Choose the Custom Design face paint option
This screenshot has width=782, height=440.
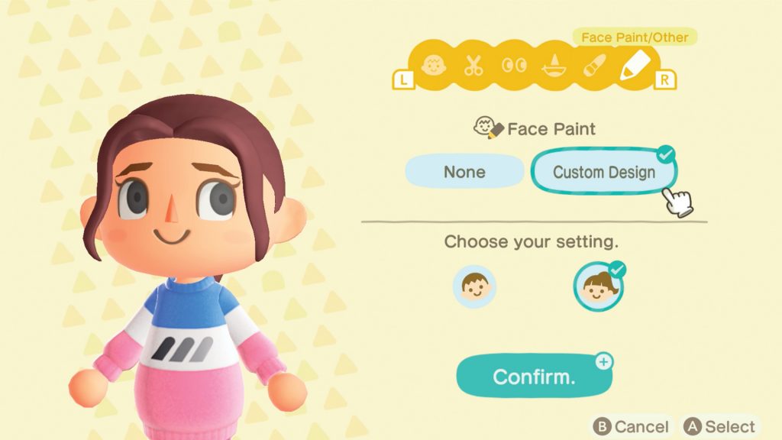(604, 172)
